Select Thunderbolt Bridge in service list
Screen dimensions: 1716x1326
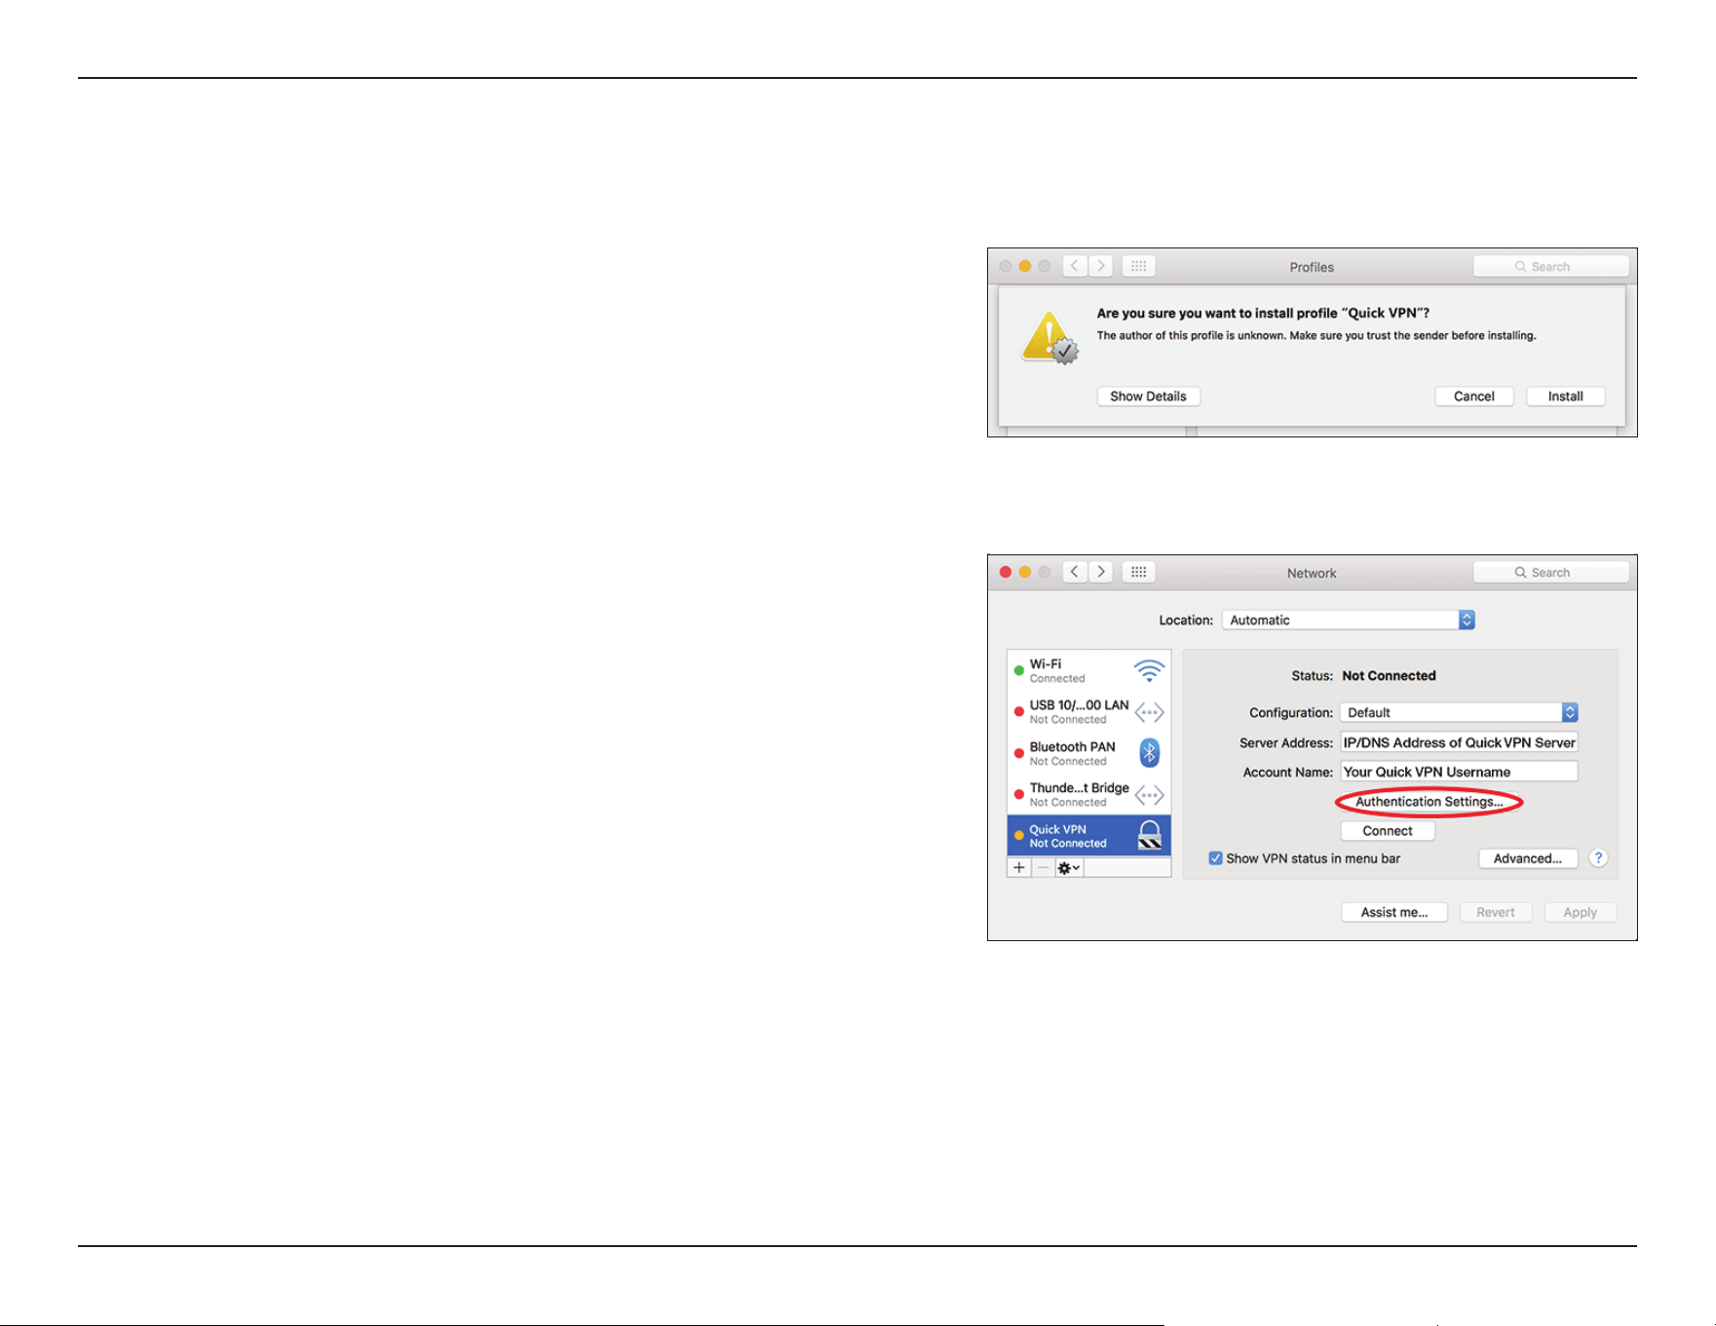pos(1088,794)
